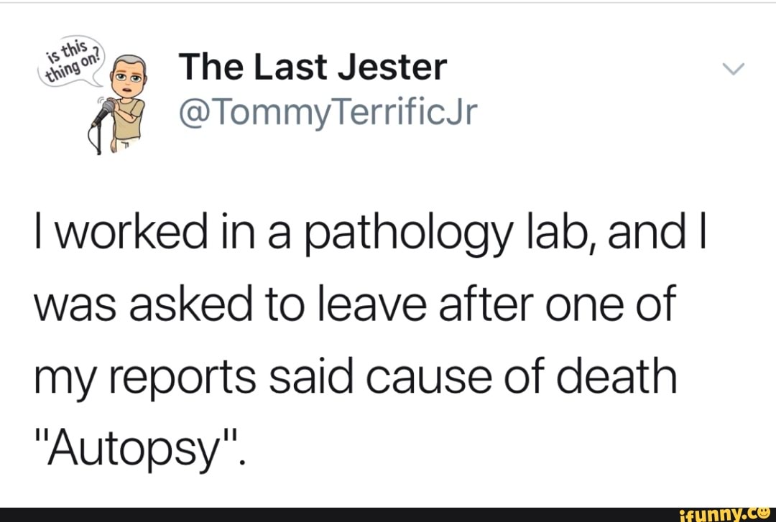
Task: Click the downward arrow near the username
Action: (x=734, y=68)
